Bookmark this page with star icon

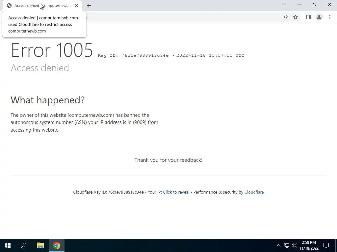pos(296,17)
